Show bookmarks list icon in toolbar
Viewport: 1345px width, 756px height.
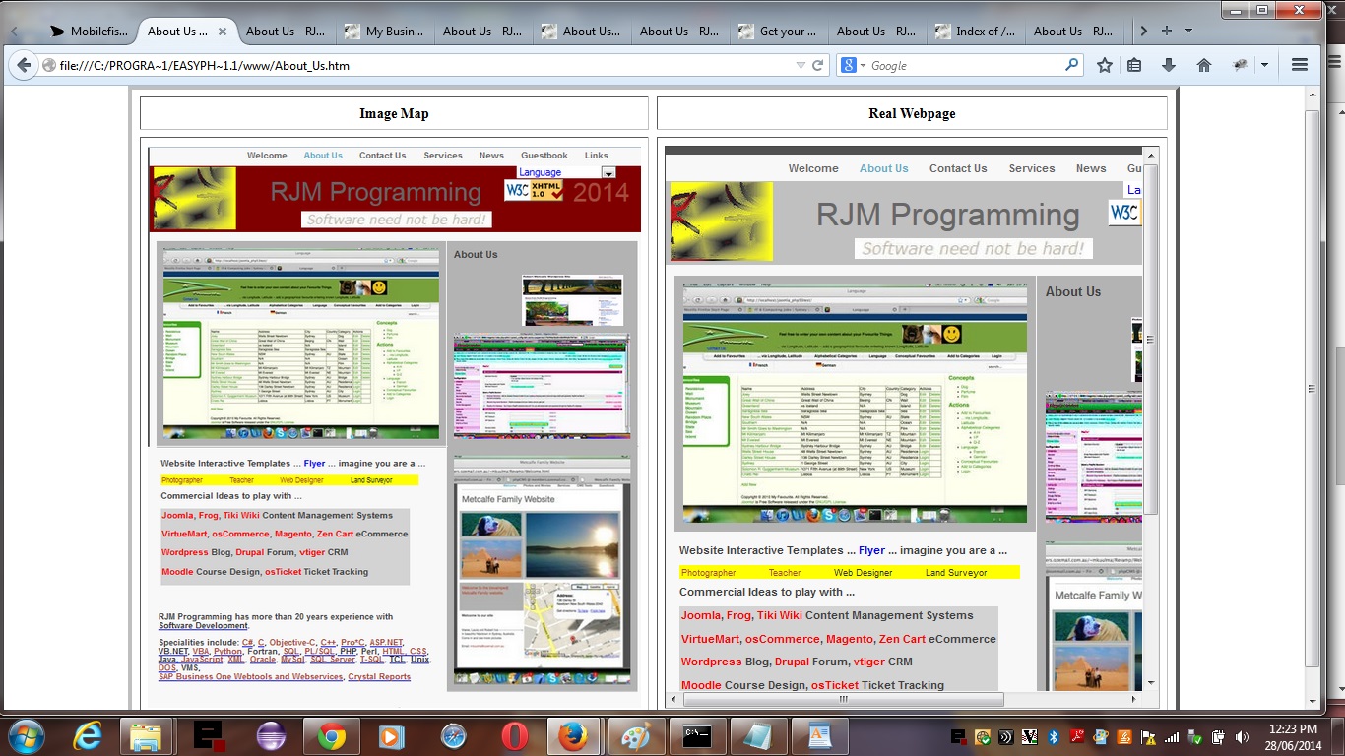[x=1134, y=65]
